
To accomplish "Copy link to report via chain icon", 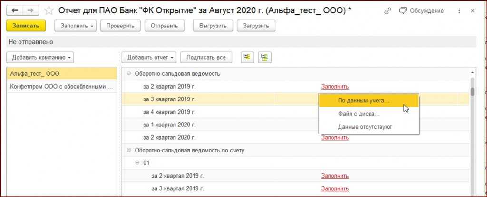I will click(x=388, y=11).
